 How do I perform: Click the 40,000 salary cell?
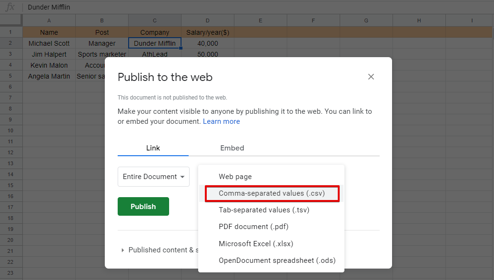tap(208, 43)
